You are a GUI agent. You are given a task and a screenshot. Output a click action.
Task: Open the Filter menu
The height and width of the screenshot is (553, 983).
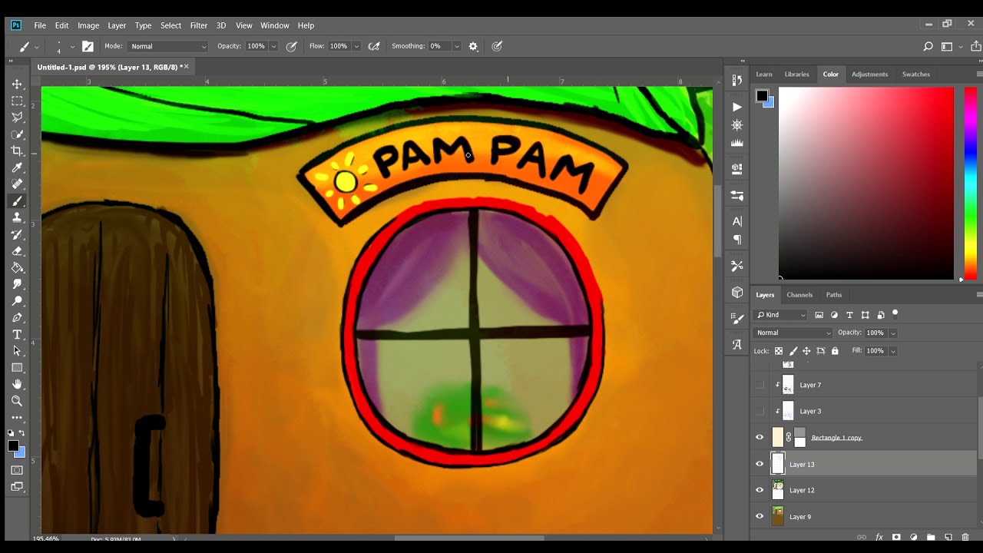pos(199,25)
